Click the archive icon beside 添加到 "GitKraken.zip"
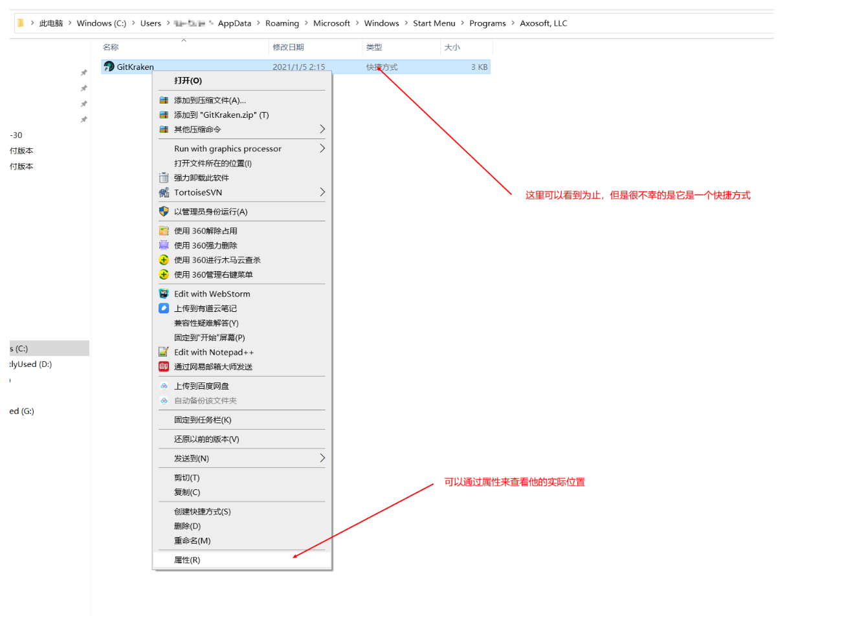Viewport: 866px width, 618px height. (x=164, y=115)
